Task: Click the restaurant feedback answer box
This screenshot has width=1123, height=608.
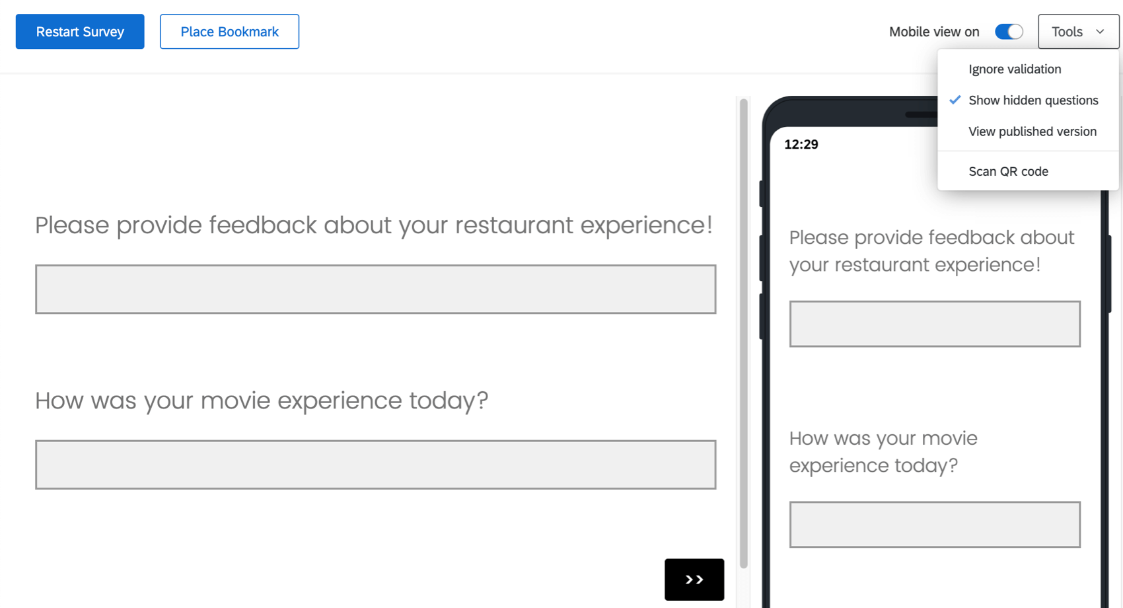Action: point(375,289)
